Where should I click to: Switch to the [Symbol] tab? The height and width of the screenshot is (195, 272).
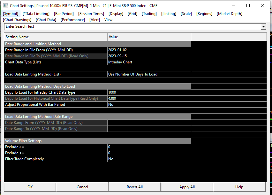click(x=11, y=14)
